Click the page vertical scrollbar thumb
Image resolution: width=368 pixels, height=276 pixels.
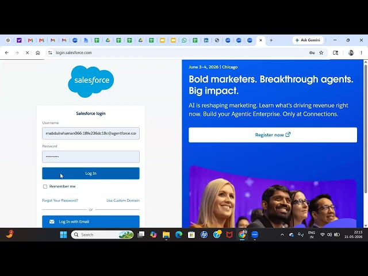click(x=366, y=129)
